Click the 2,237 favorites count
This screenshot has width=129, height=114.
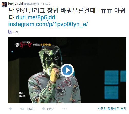point(50,109)
